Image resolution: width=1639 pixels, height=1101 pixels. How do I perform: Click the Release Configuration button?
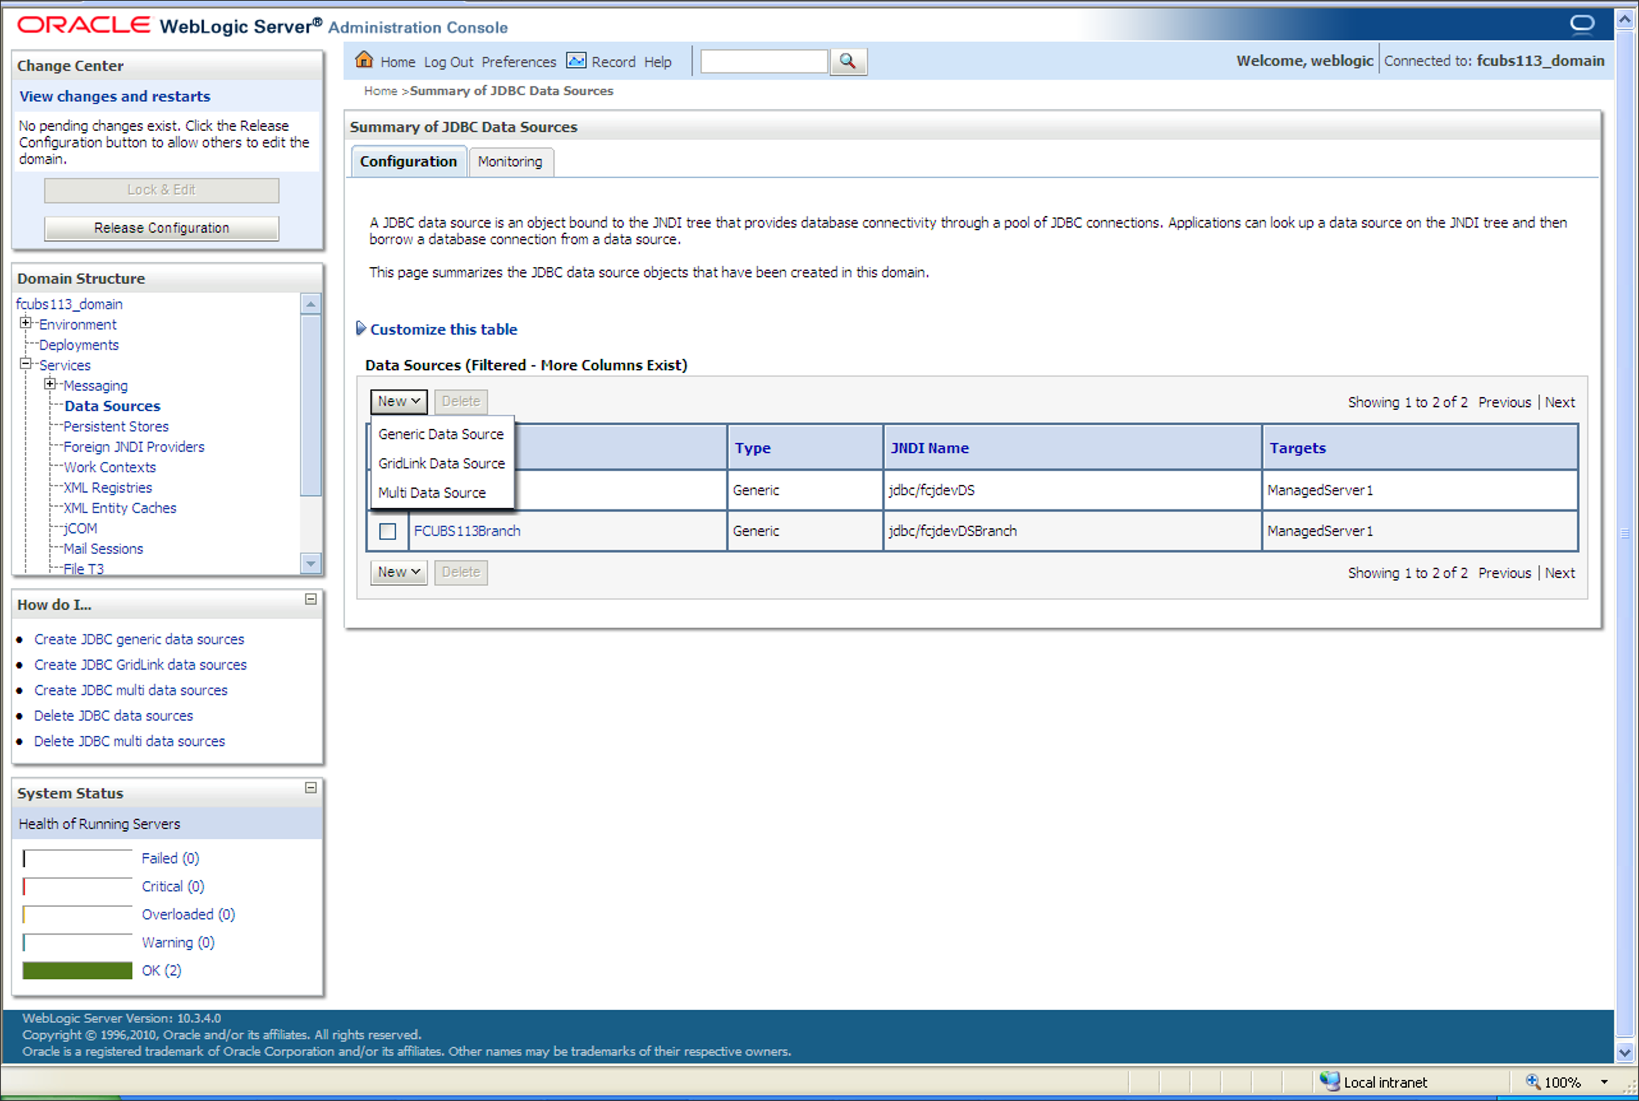161,228
